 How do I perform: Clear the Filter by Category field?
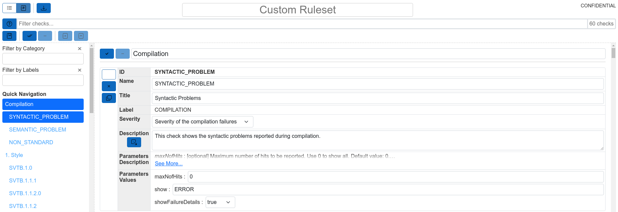coord(79,48)
